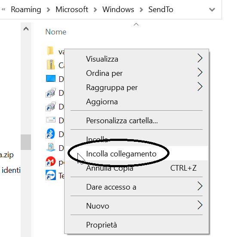Sort by the Nome column header
This screenshot has width=225, height=237.
[56, 32]
